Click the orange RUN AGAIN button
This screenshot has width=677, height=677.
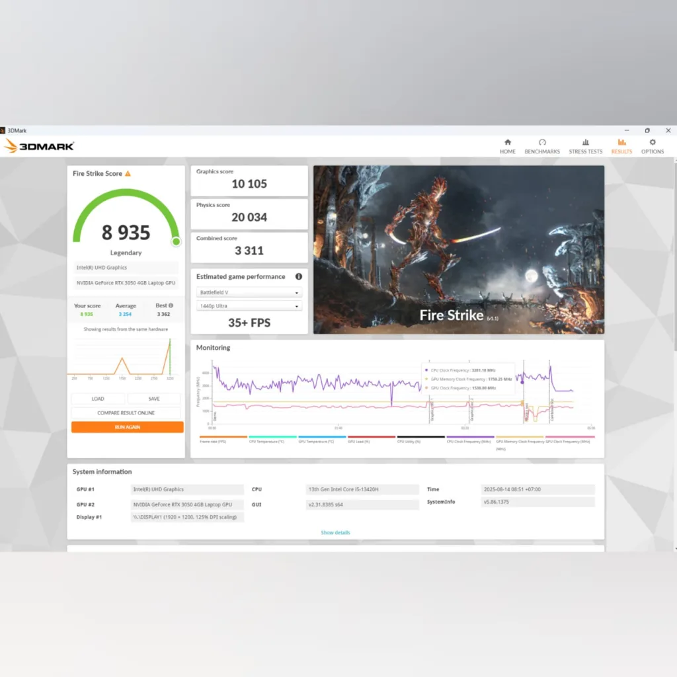tap(128, 427)
